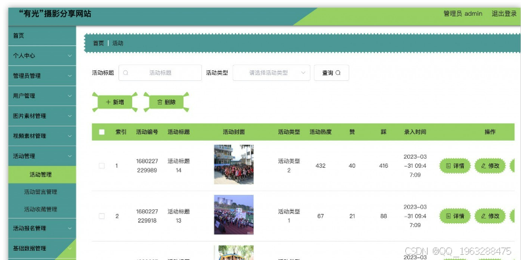Click the 查询 search button

332,73
